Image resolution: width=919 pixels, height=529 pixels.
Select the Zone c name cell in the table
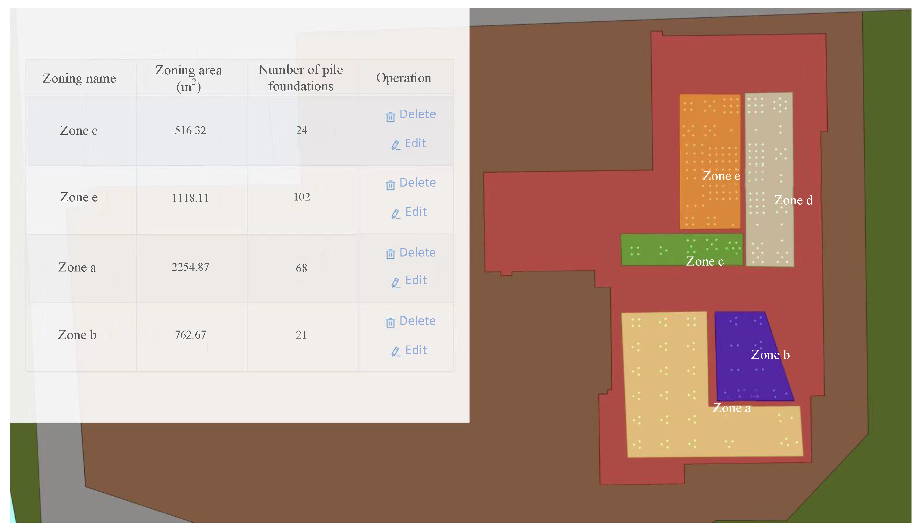[x=79, y=130]
